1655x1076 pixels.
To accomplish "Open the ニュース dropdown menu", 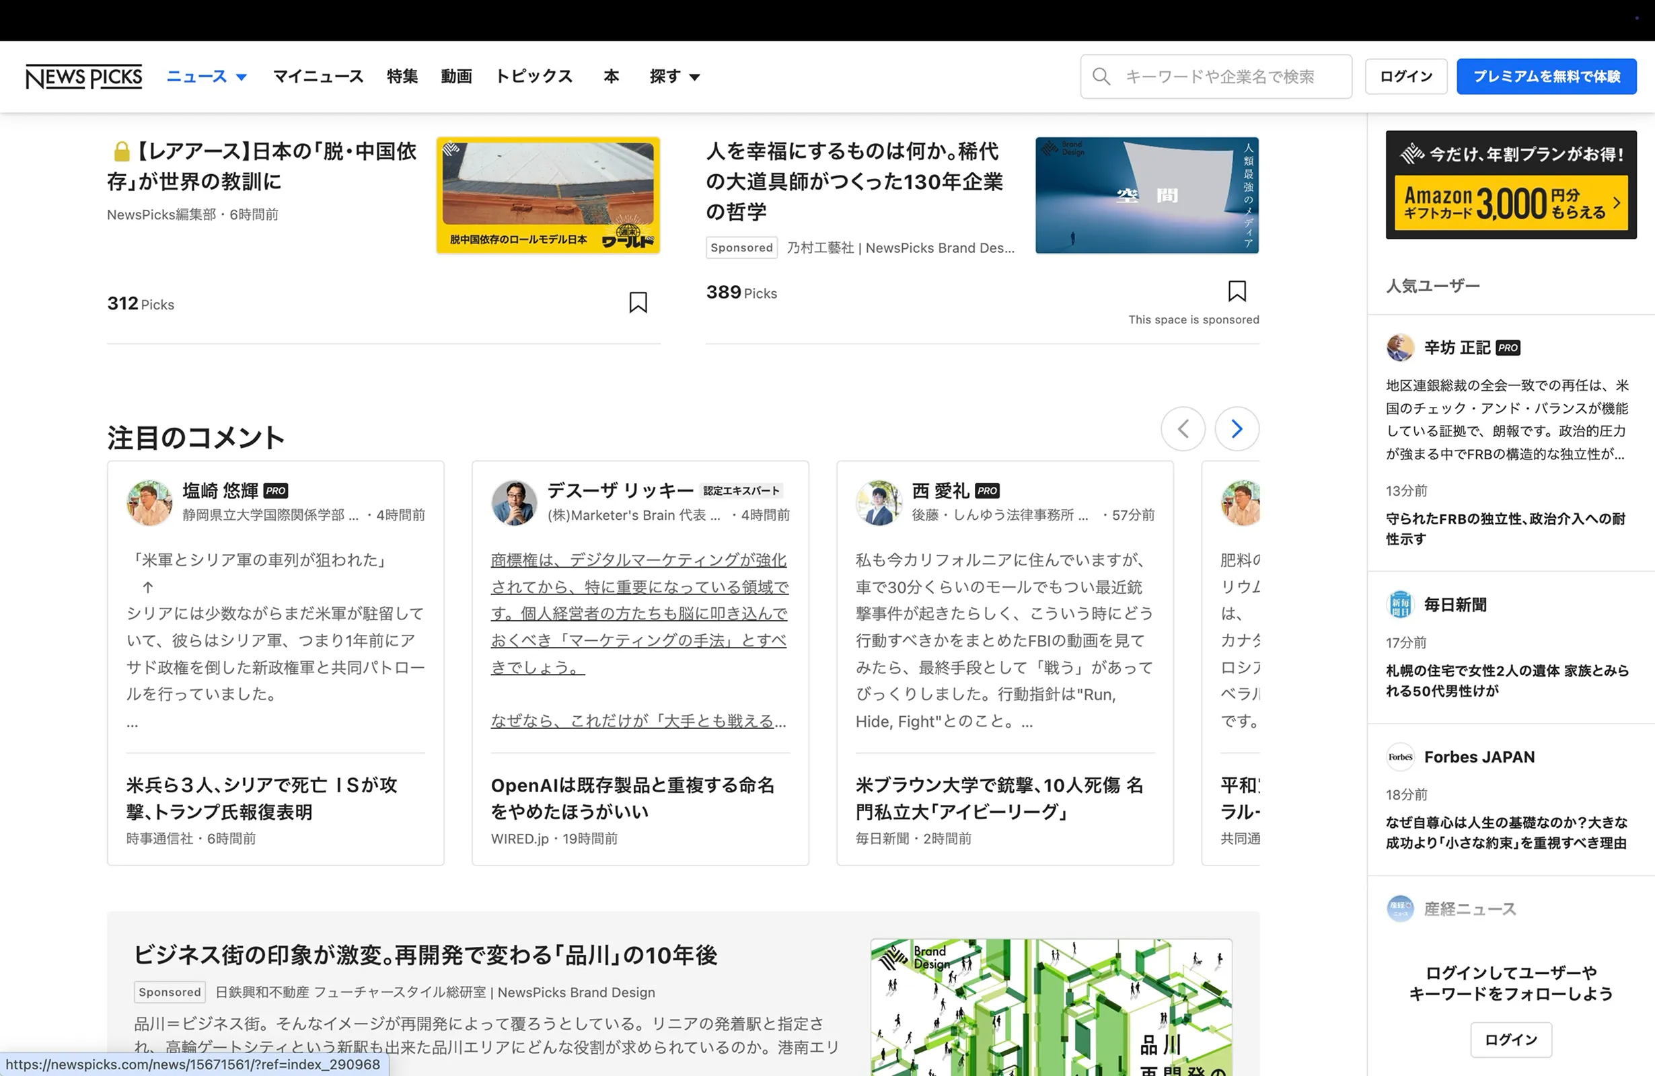I will pos(207,77).
